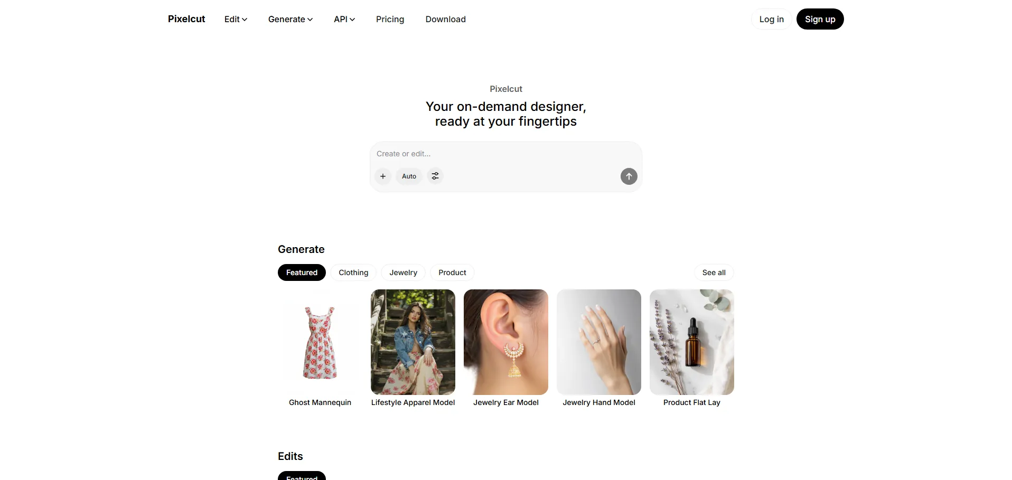Select the Featured tab under Generate
Screen dimensions: 1012x480
302,272
